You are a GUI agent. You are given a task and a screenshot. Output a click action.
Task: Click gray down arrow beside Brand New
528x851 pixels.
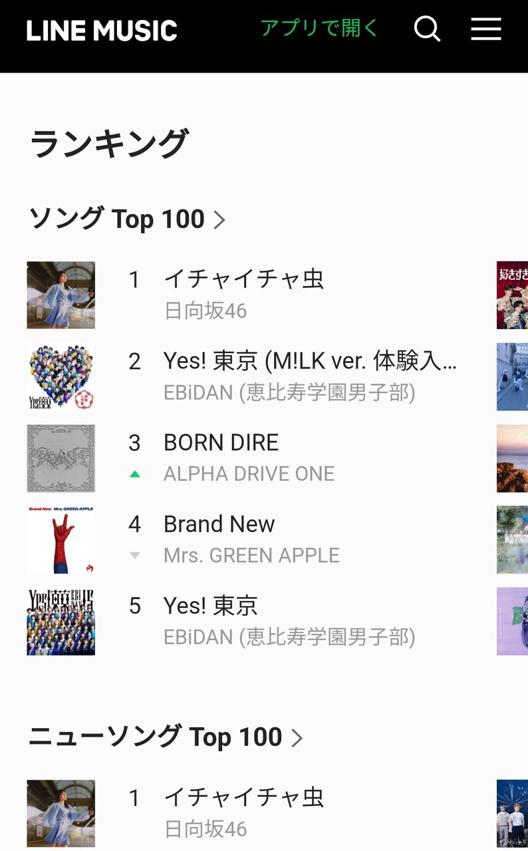(x=135, y=556)
